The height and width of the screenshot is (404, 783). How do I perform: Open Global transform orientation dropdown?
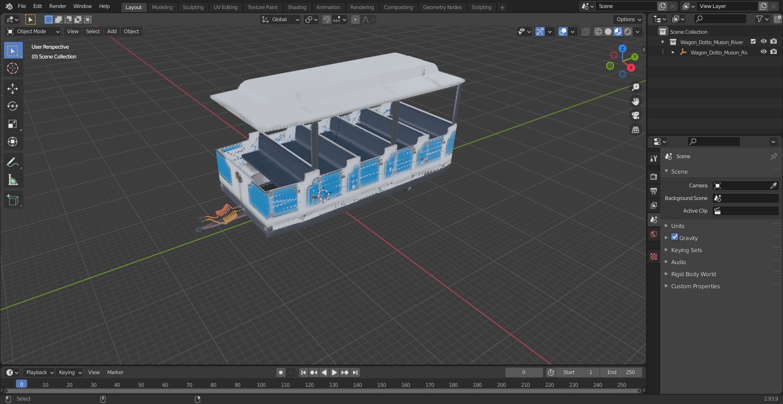[x=281, y=19]
